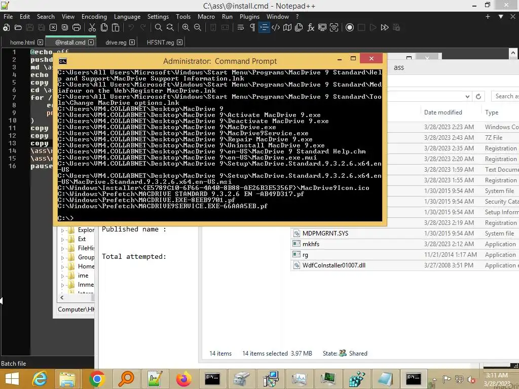Screen dimensions: 519x389
Task: Close current document via toolbar icon
Action: 53,27
